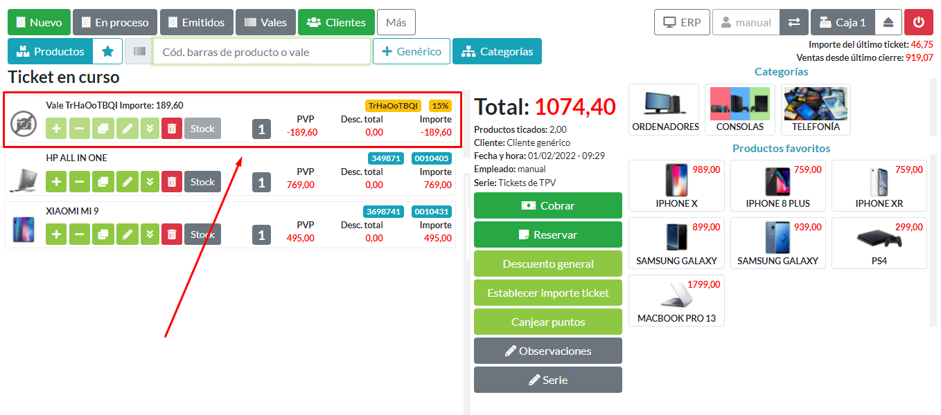Screen dimensions: 941x415
Task: Edit the XIAOMI MI 9 line with pencil
Action: 126,235
